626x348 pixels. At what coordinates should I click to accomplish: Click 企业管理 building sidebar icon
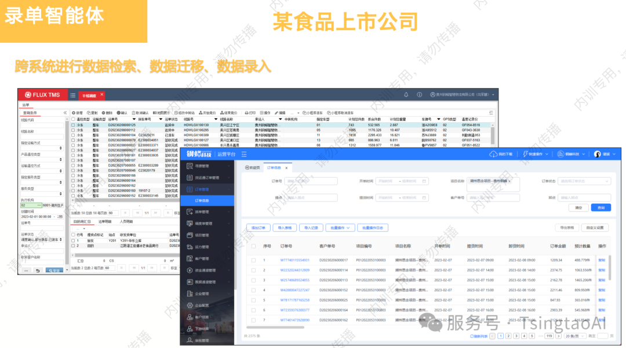190,294
